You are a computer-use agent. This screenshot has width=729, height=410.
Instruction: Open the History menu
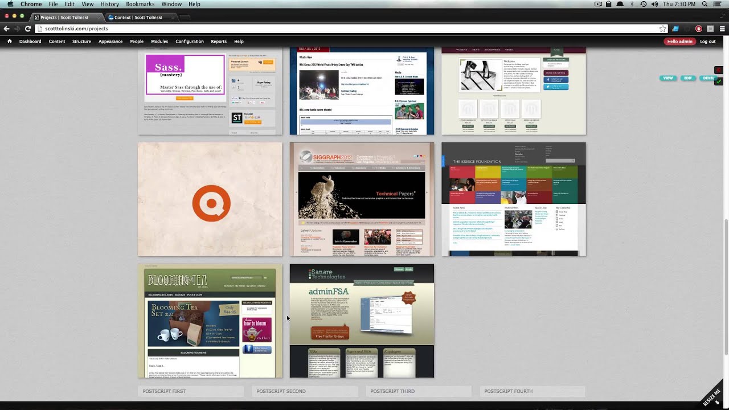(110, 4)
